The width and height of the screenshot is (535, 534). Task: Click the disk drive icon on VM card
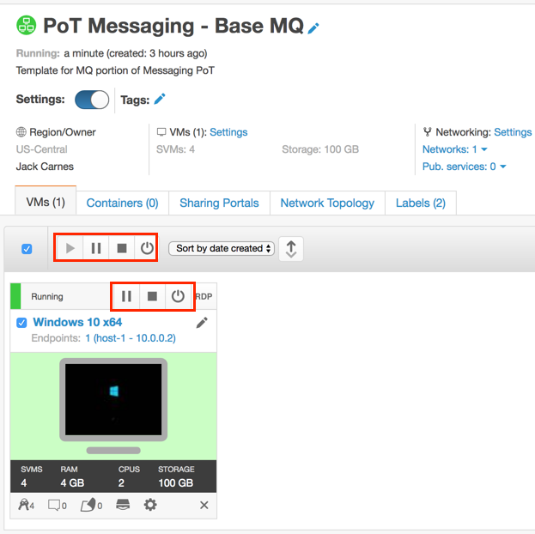point(123,504)
